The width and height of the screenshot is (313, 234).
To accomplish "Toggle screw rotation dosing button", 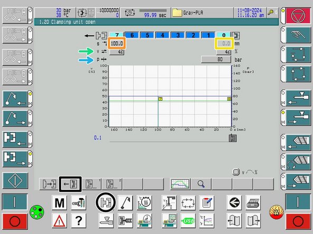I will tap(298, 162).
